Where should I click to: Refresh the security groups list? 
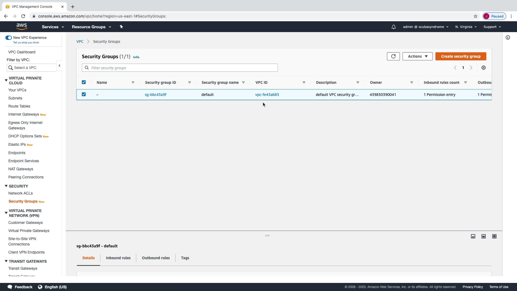[x=393, y=56]
